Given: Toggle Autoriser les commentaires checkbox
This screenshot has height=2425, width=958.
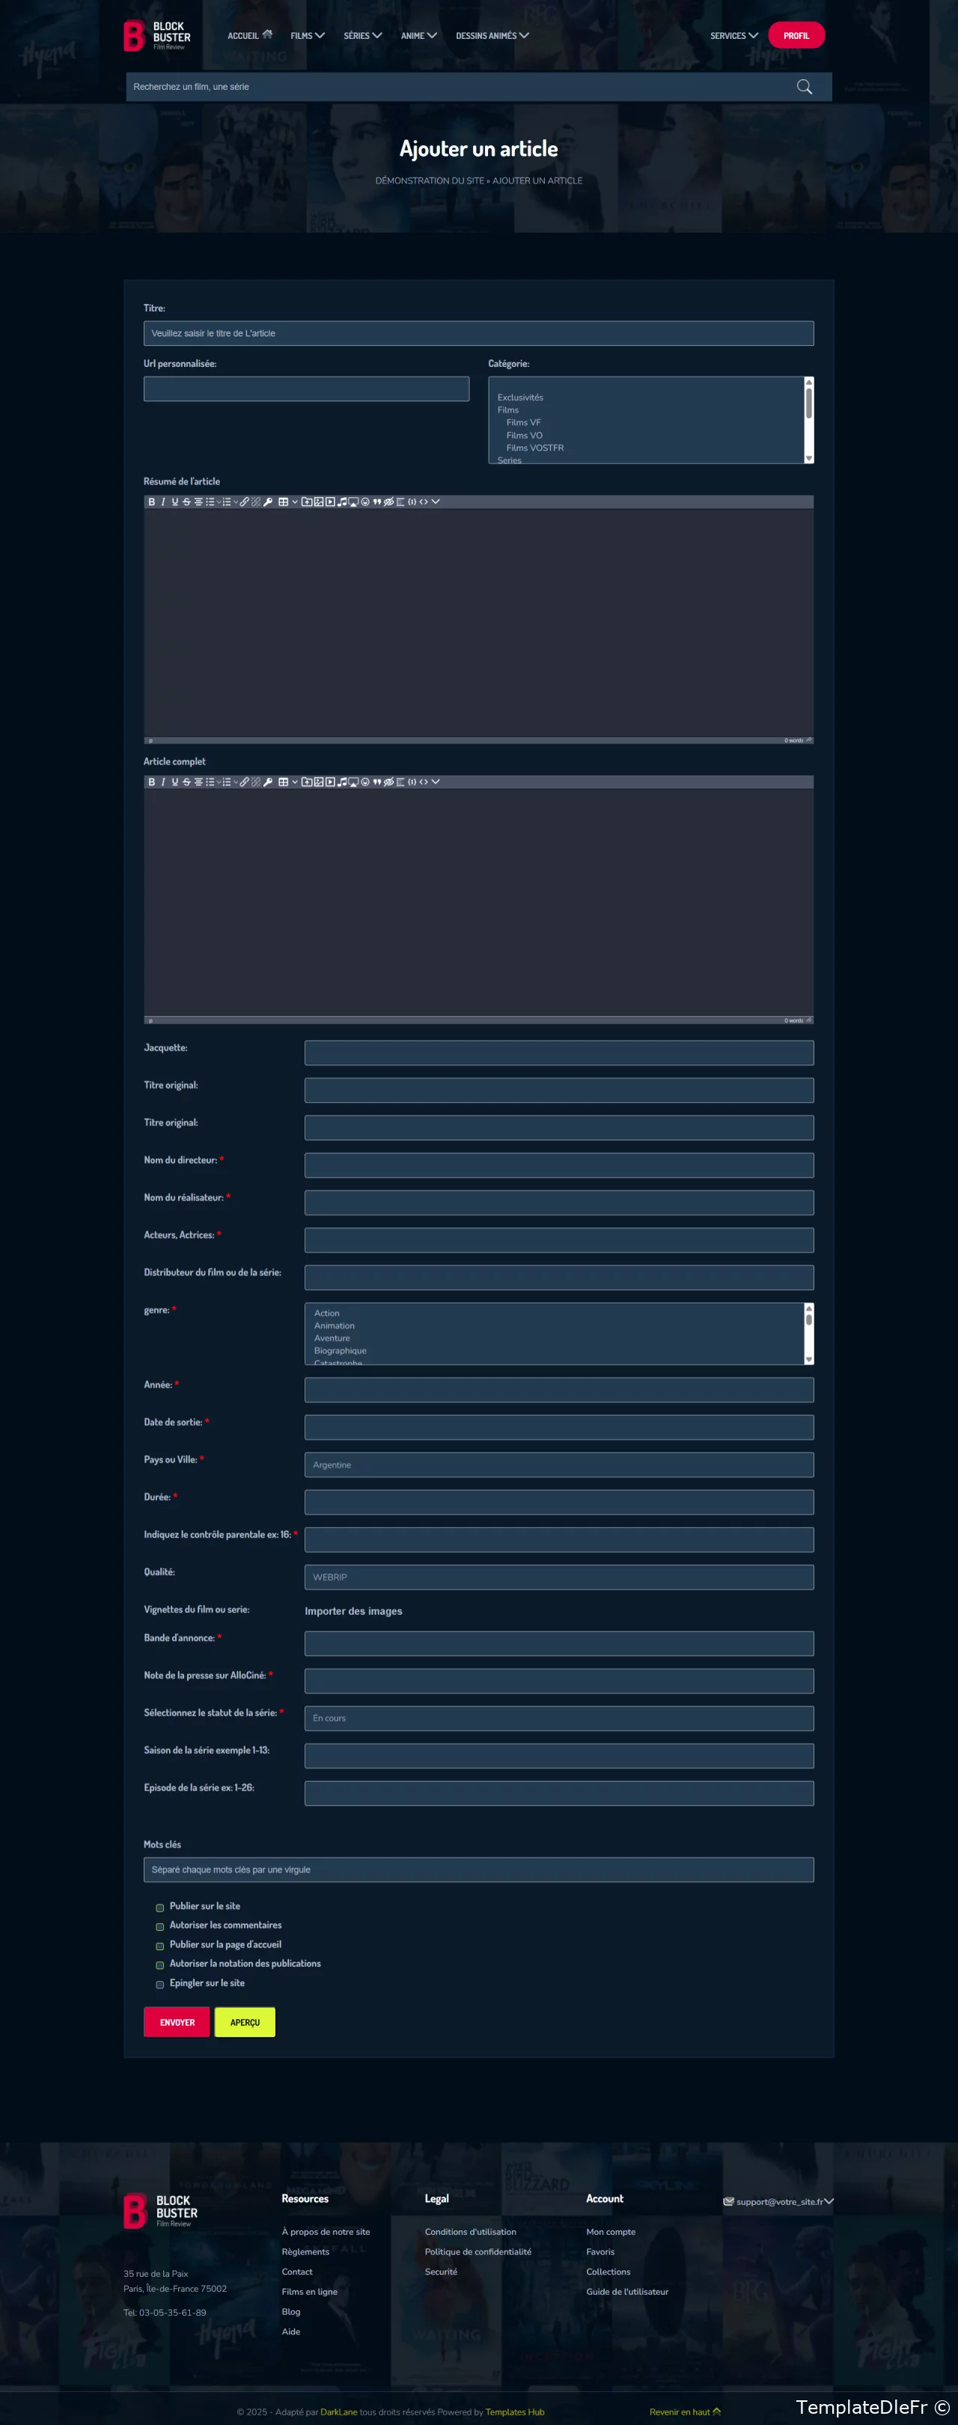Looking at the screenshot, I should (160, 1927).
